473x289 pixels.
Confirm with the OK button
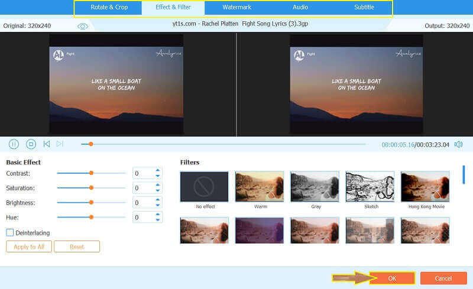click(392, 278)
